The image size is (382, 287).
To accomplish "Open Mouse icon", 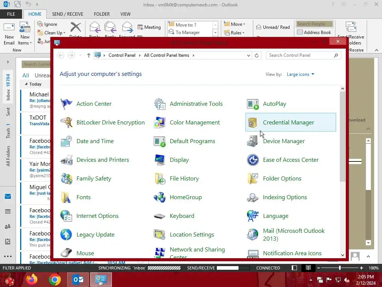I will click(x=66, y=253).
